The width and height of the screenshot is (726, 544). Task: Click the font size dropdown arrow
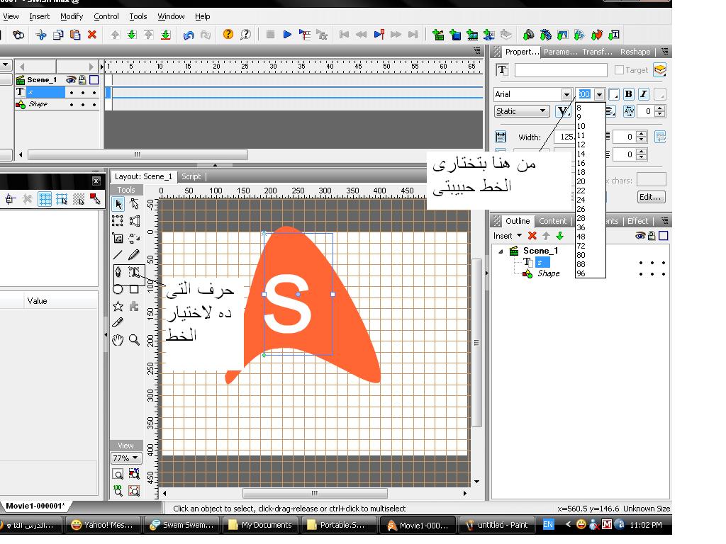[600, 94]
